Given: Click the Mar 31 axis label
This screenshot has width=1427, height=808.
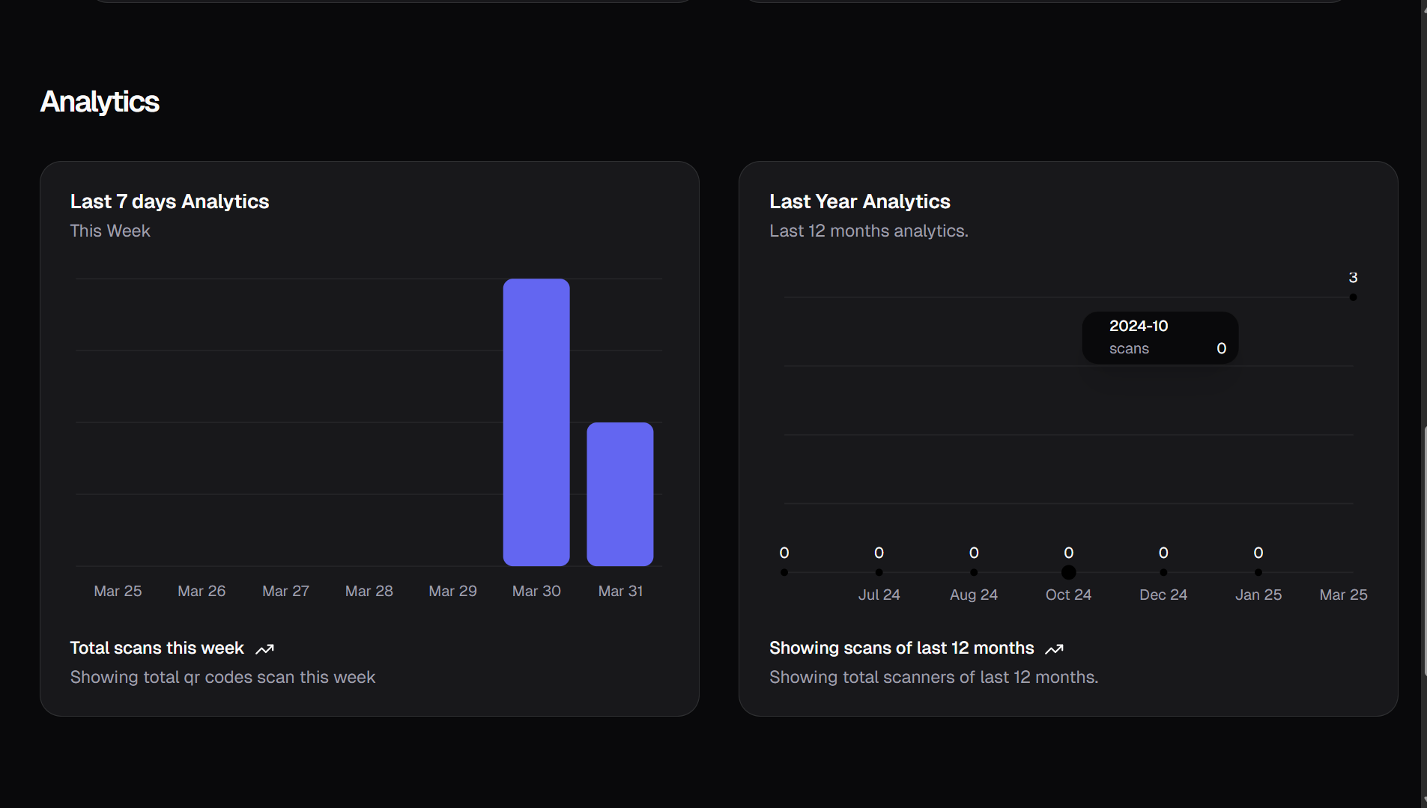Looking at the screenshot, I should point(620,591).
